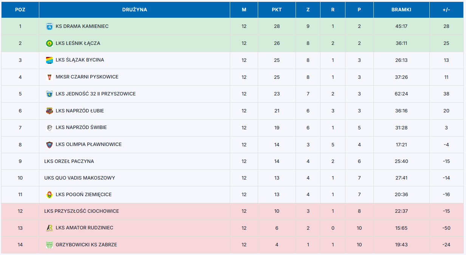Click the +/- column header
This screenshot has width=466, height=255.
coord(446,10)
